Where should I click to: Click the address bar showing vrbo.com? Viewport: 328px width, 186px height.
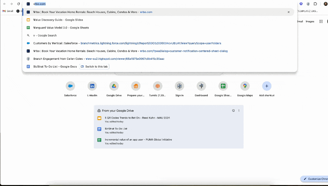point(129,4)
